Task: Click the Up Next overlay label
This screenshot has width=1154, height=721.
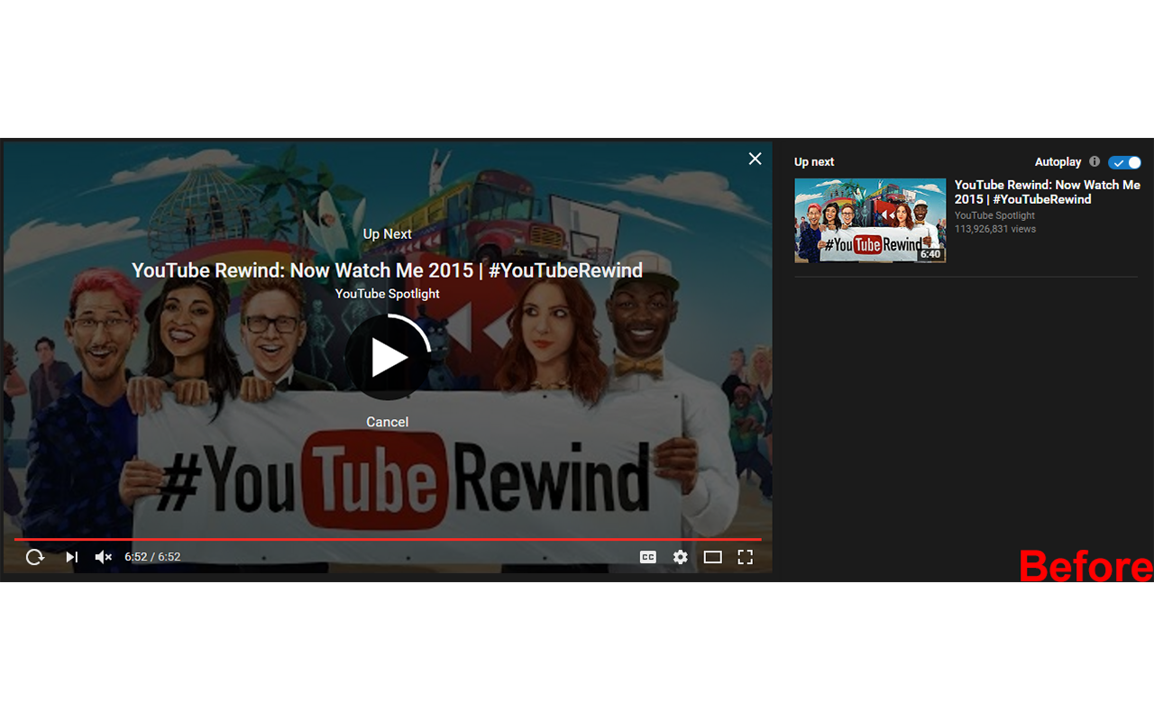Action: pos(388,233)
